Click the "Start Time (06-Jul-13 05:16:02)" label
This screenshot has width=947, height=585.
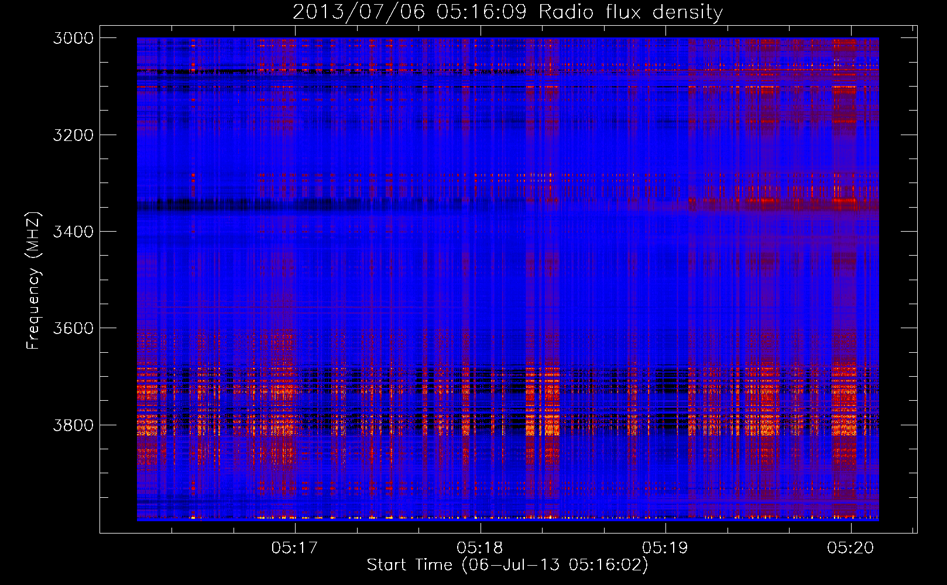pyautogui.click(x=507, y=565)
